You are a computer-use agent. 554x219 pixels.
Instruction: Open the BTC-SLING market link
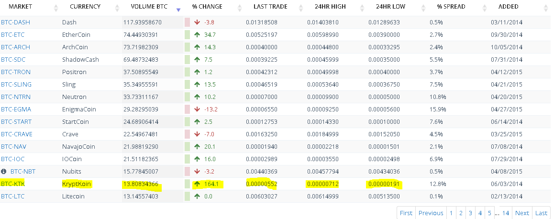pos(16,85)
